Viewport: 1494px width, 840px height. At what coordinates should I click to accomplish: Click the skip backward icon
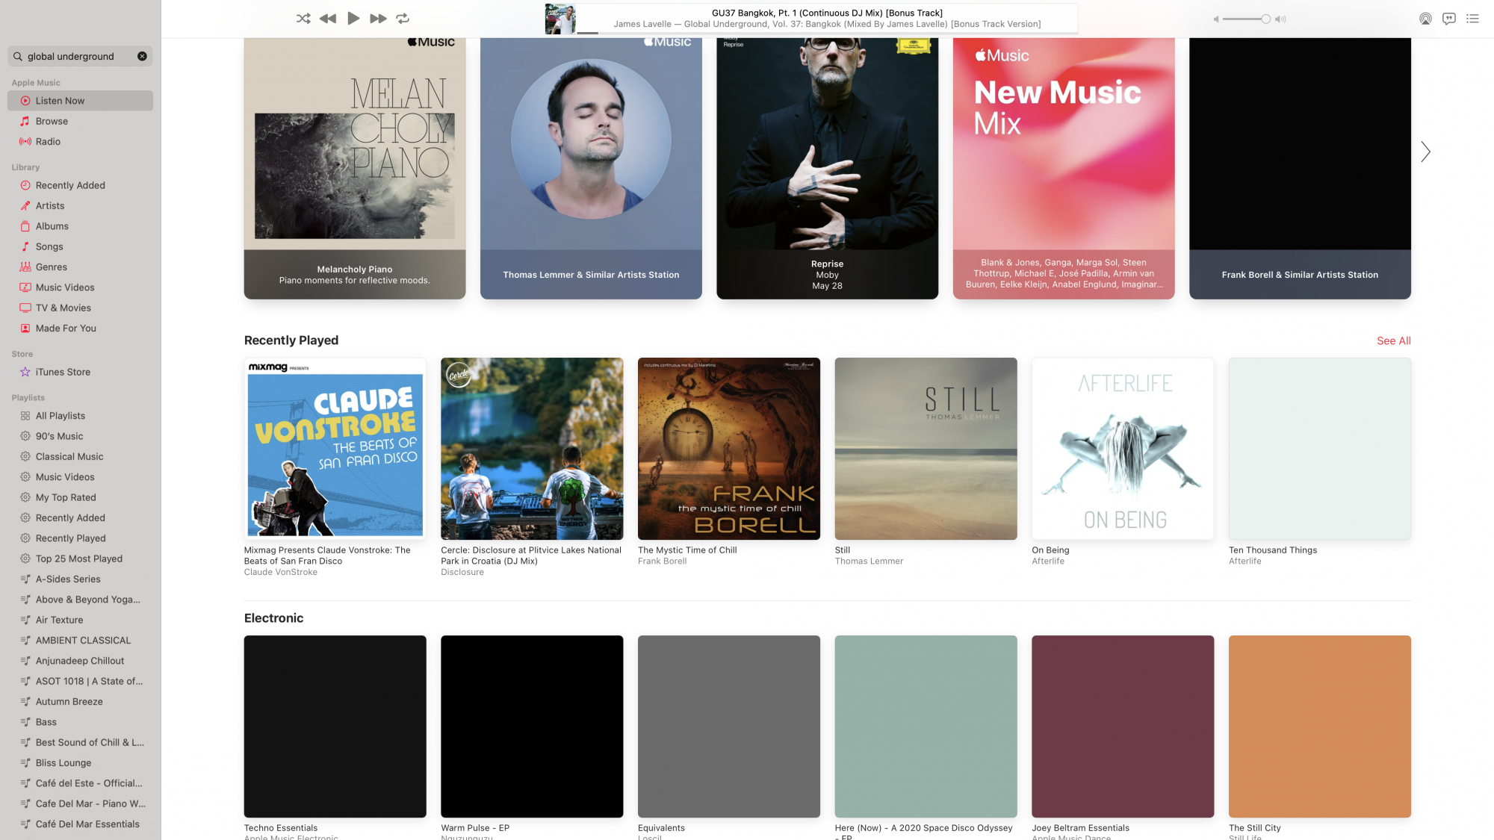[x=327, y=19]
